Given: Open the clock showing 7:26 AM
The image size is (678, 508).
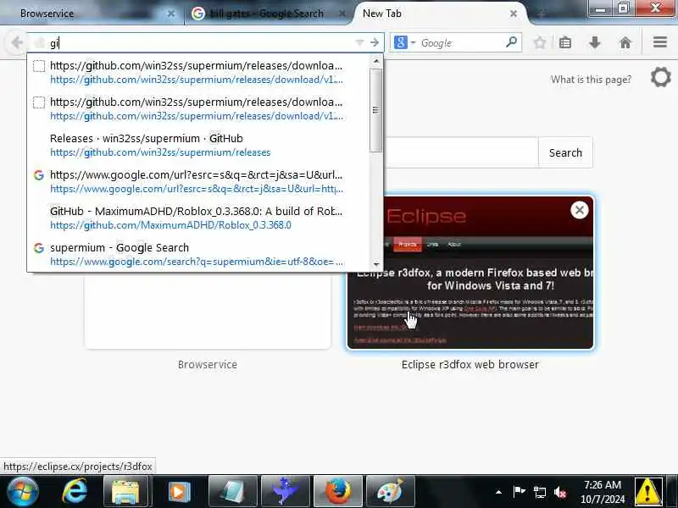Looking at the screenshot, I should coord(603,492).
